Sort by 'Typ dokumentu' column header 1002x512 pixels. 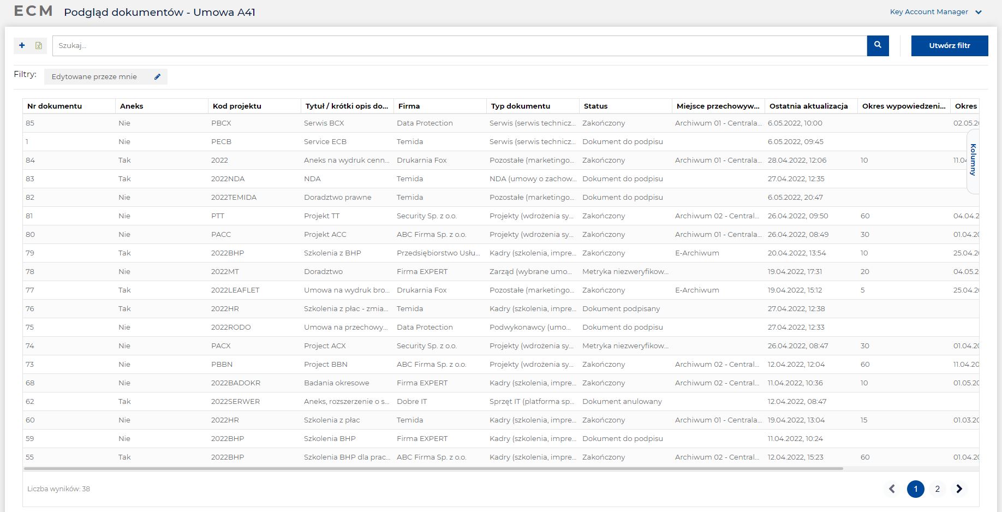533,106
